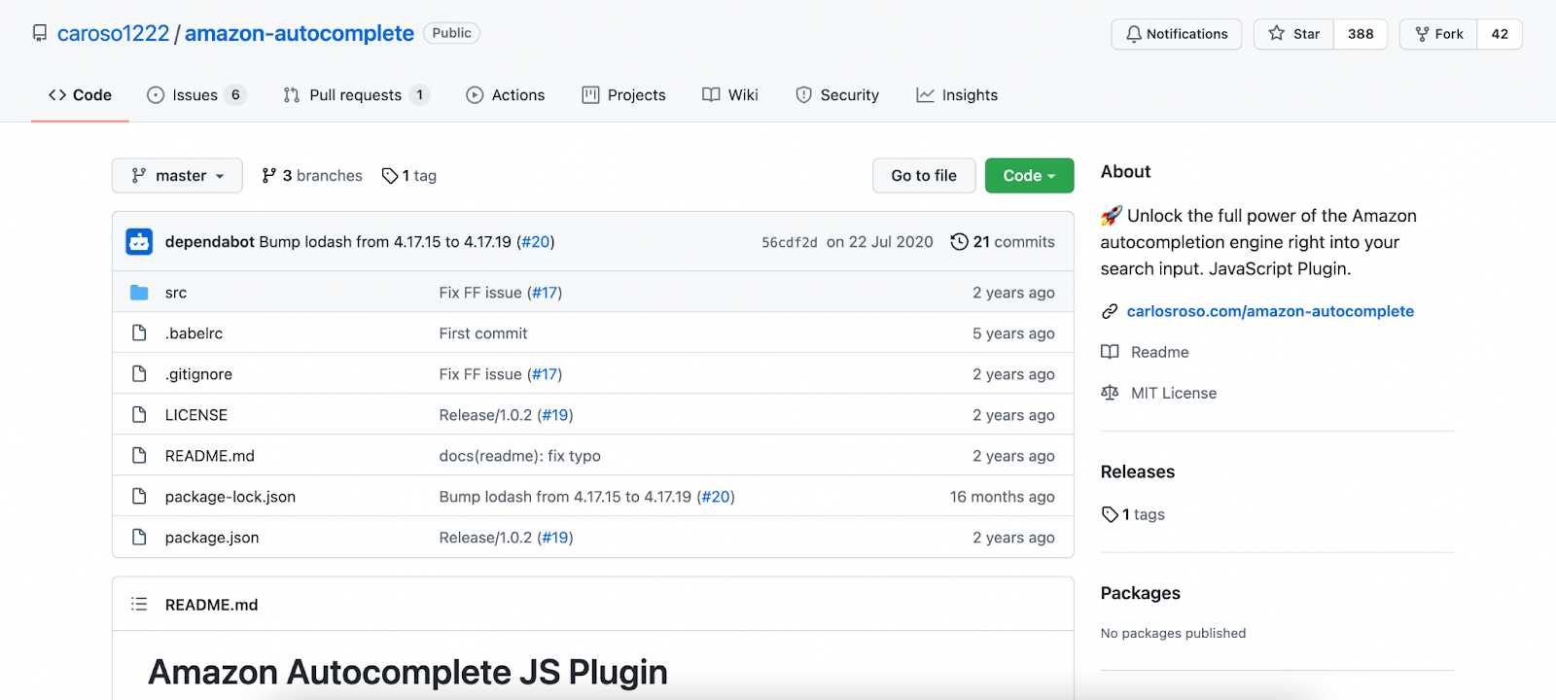The width and height of the screenshot is (1556, 700).
Task: Open the Projects tab
Action: 623,95
